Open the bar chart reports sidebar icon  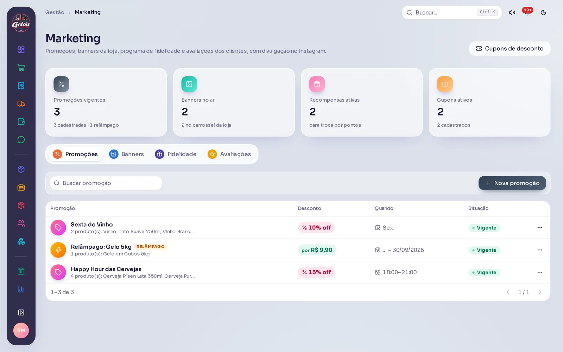[x=21, y=289]
